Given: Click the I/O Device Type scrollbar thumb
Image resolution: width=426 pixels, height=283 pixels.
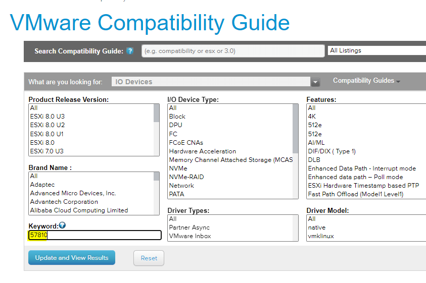Looking at the screenshot, I should click(x=295, y=129).
